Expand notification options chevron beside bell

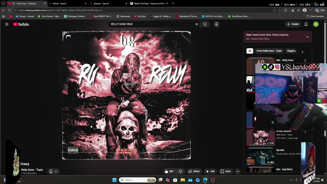(56, 171)
